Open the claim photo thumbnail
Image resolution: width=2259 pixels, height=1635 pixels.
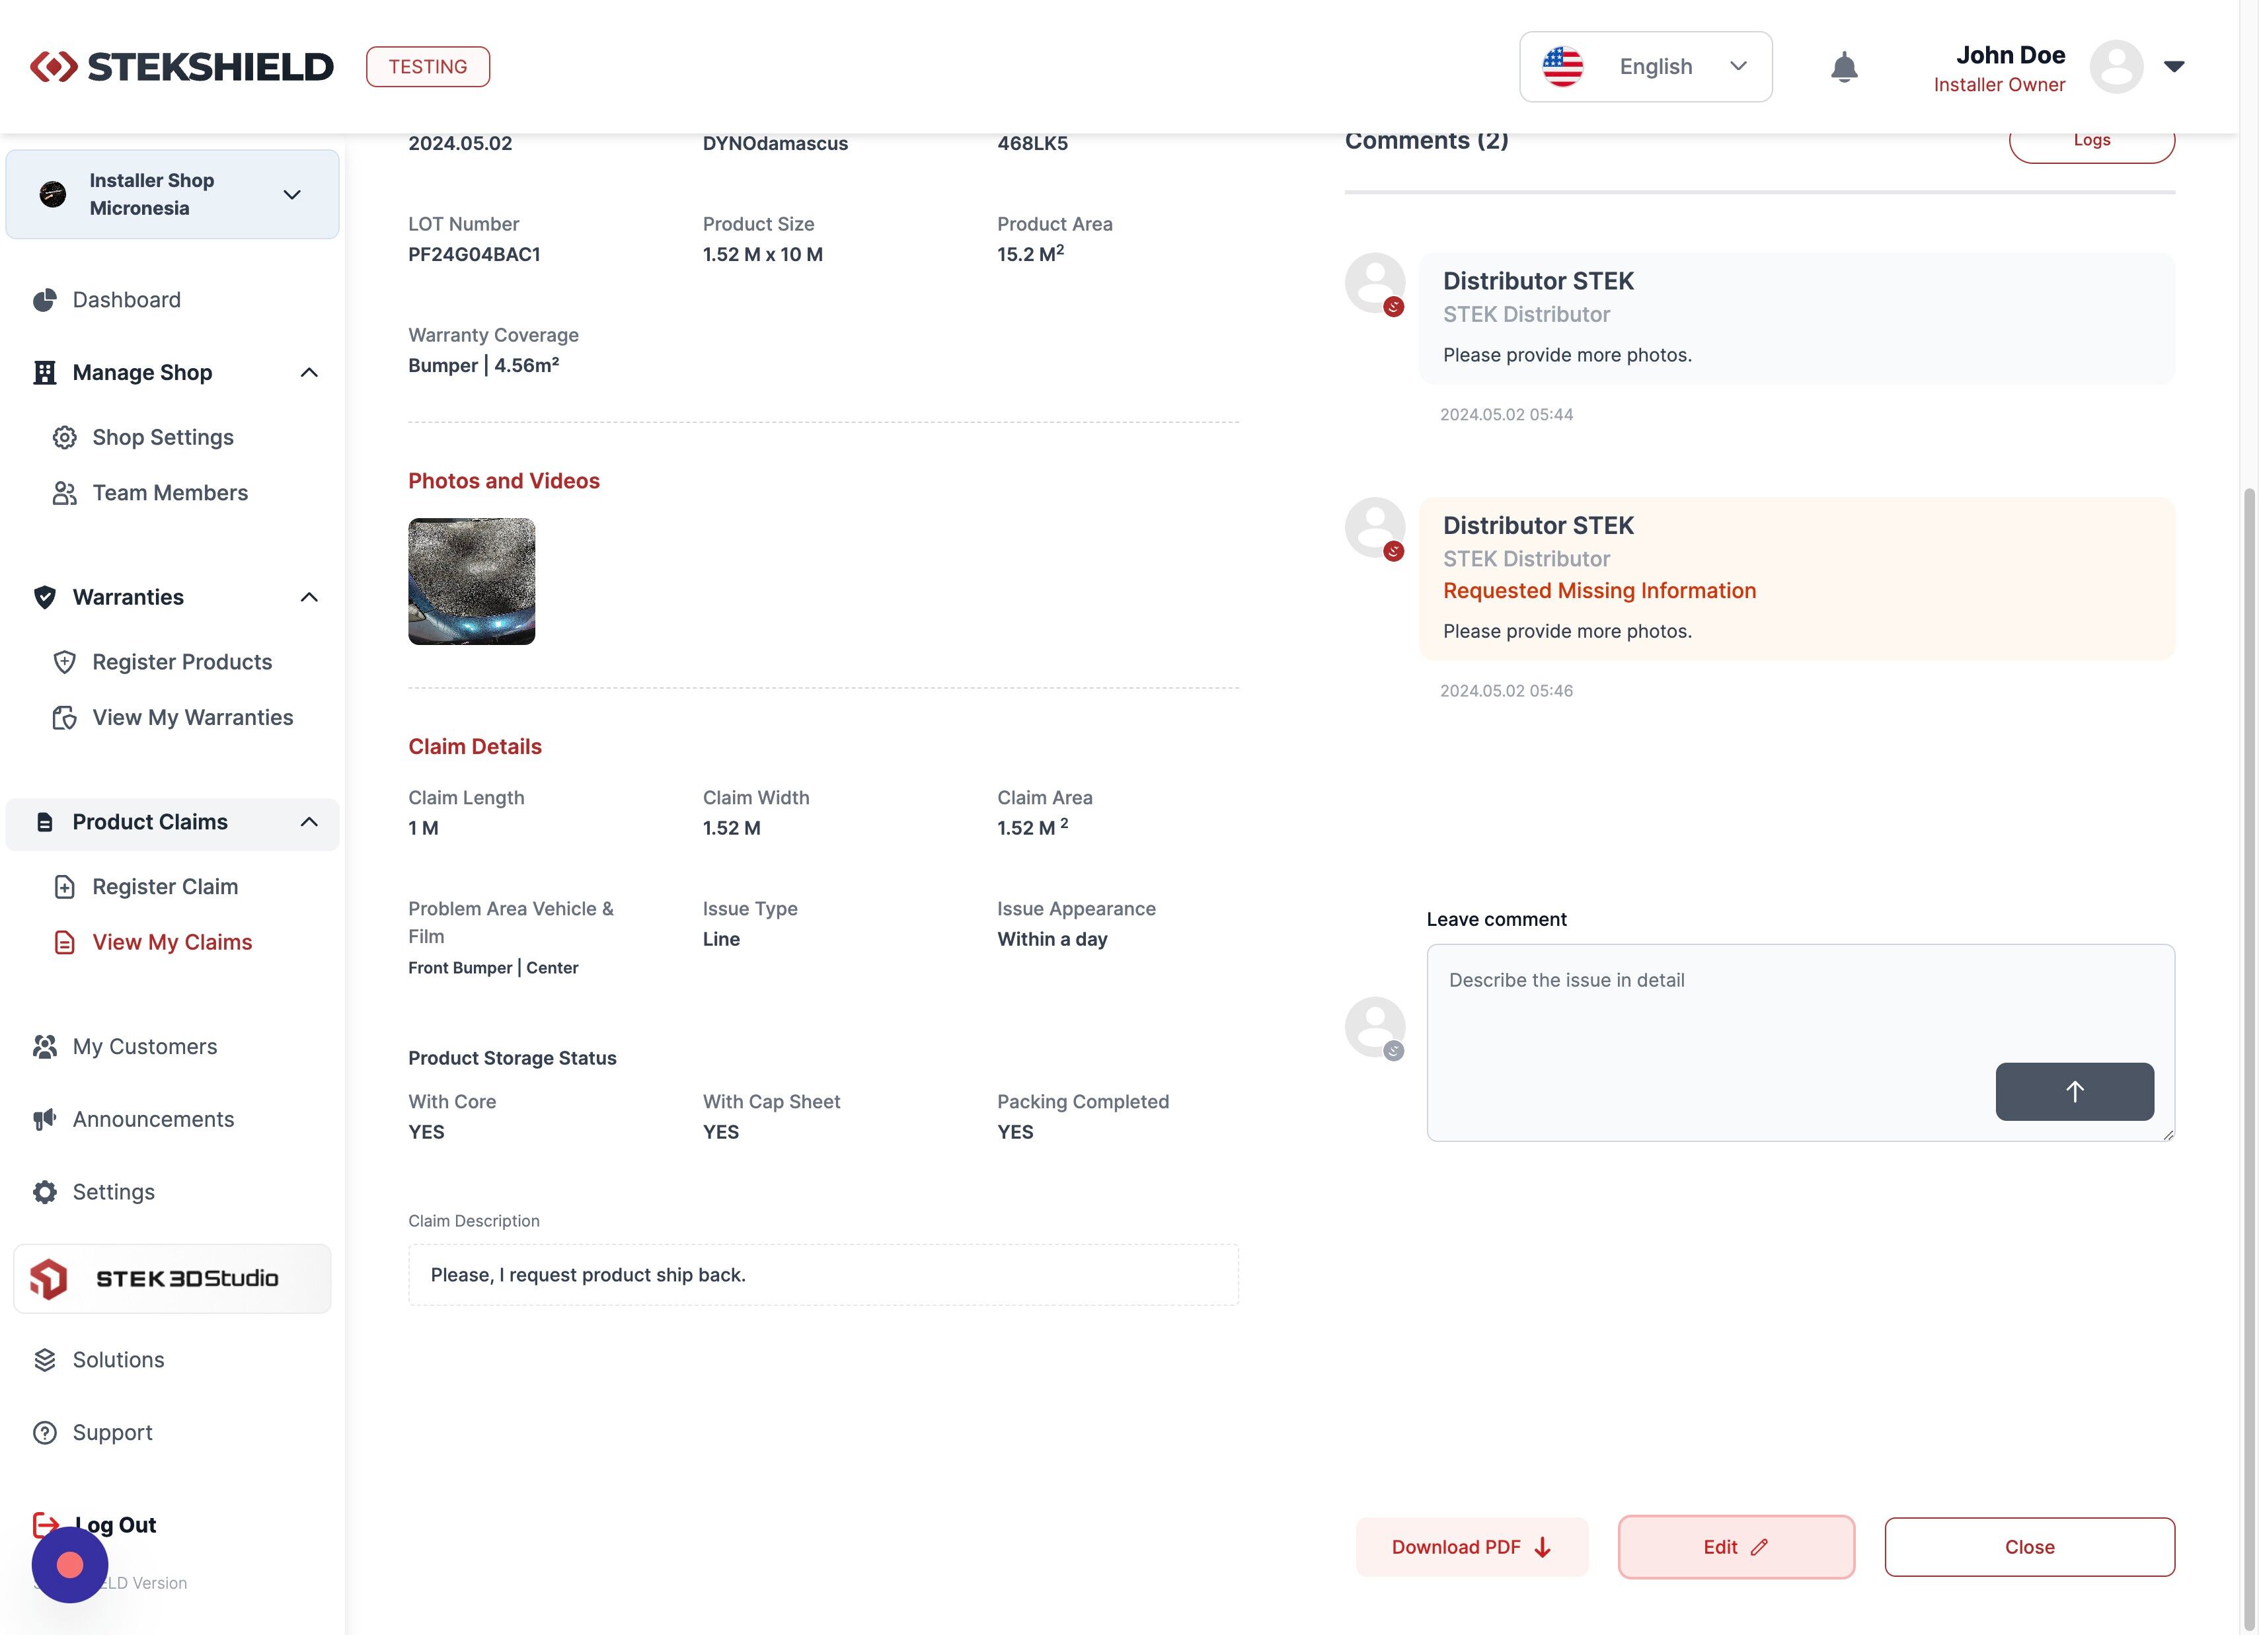pos(471,582)
